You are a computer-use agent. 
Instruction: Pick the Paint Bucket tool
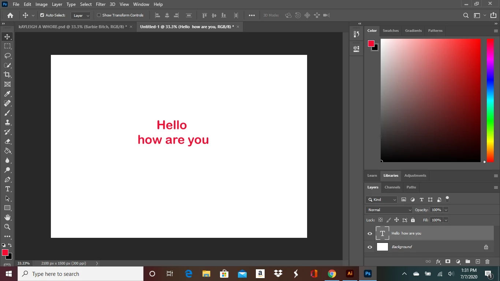pyautogui.click(x=7, y=151)
